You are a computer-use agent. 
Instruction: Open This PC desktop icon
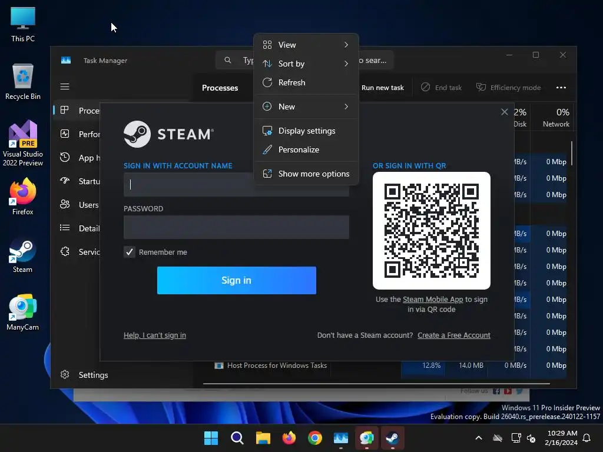[x=23, y=24]
